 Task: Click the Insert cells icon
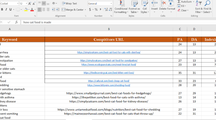pos(154,3)
